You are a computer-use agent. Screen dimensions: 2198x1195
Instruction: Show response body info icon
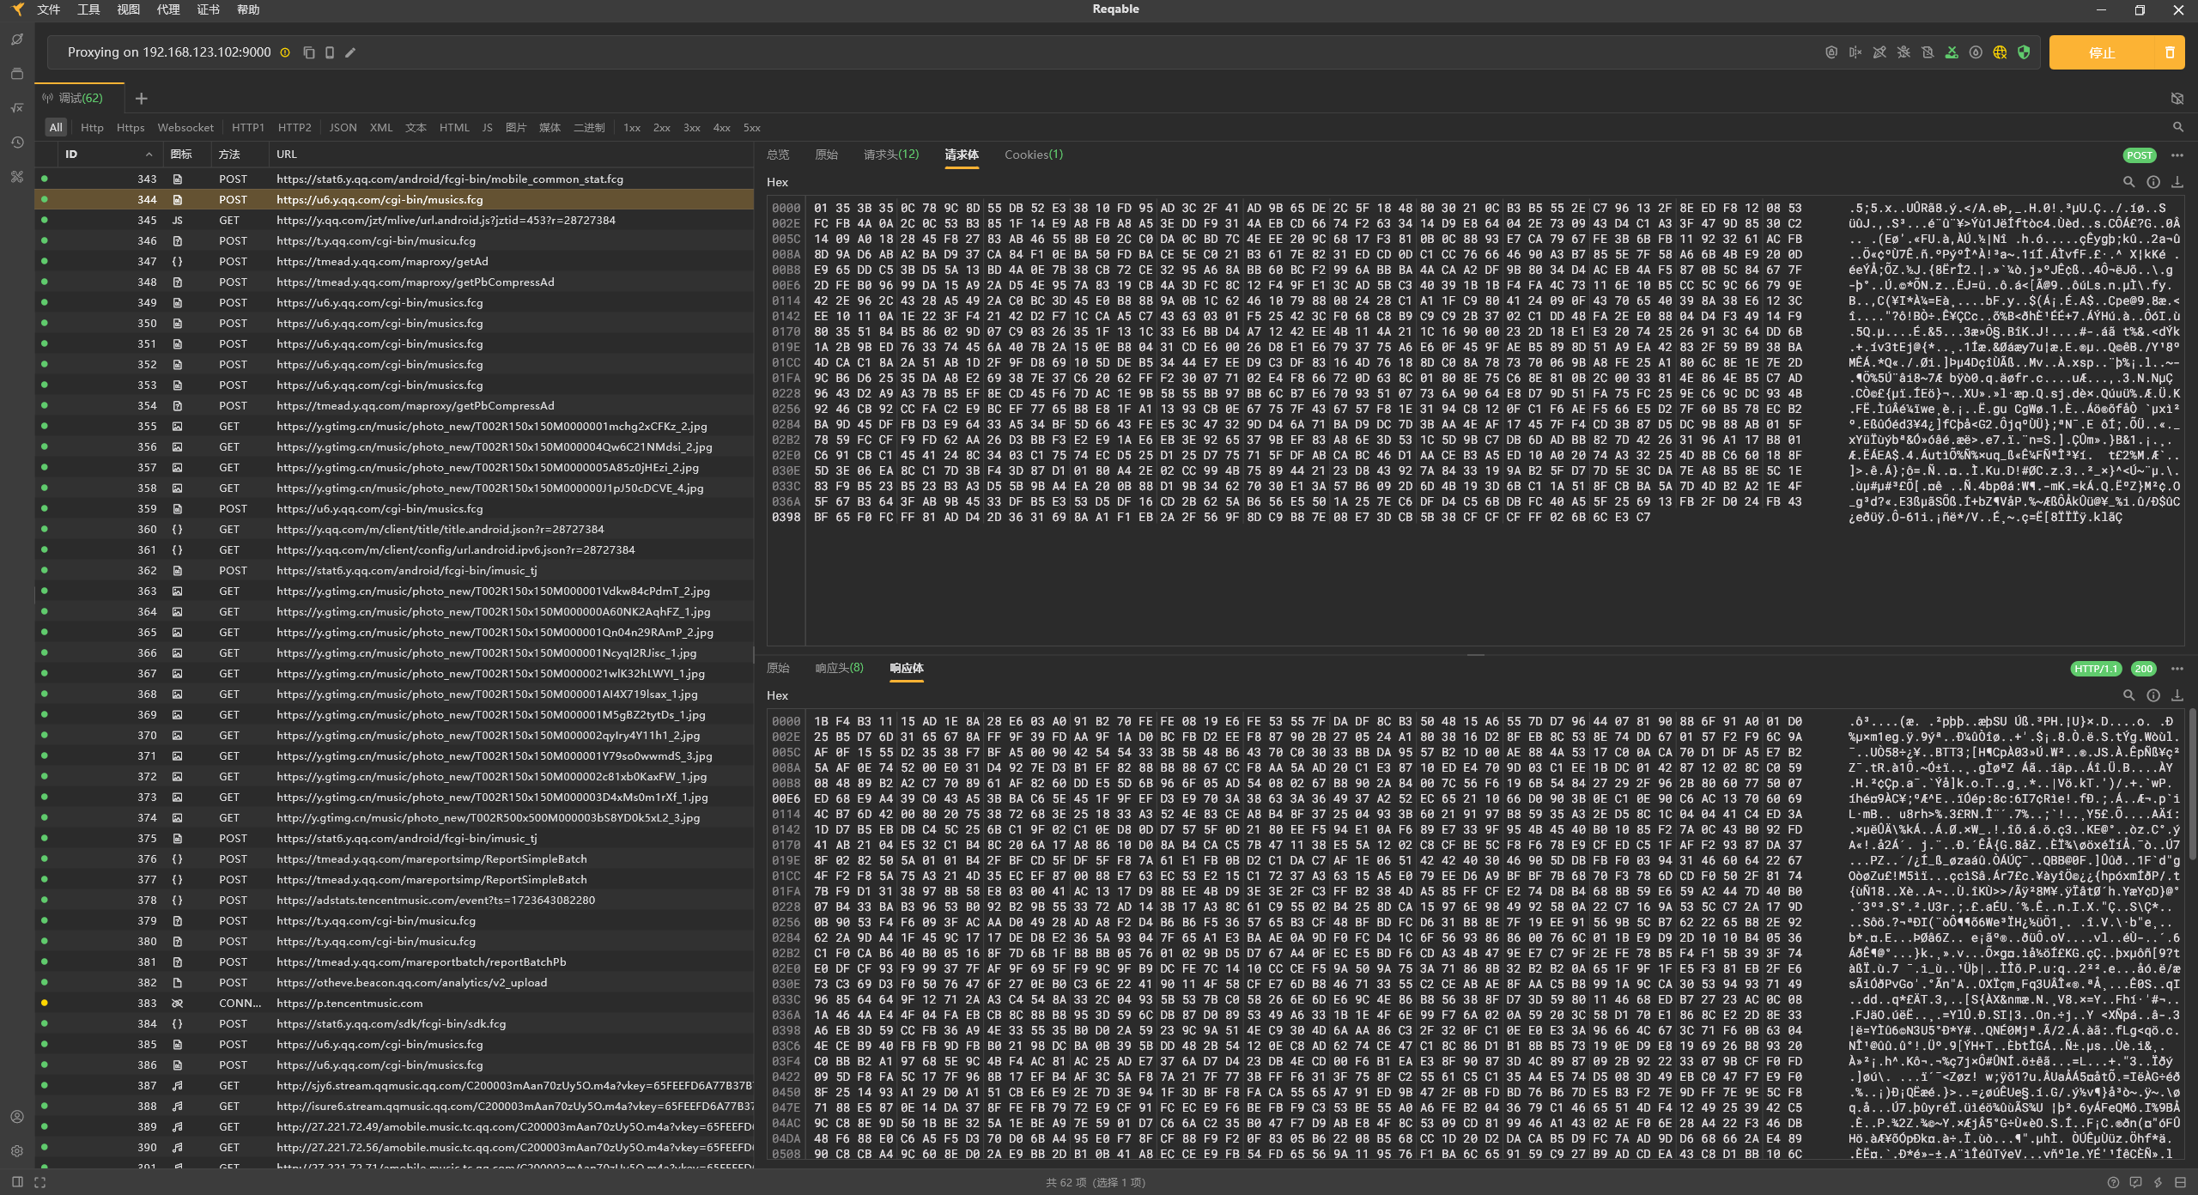tap(2152, 695)
